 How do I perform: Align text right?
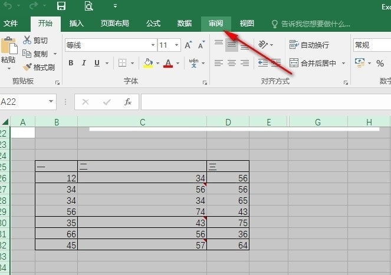(245, 63)
